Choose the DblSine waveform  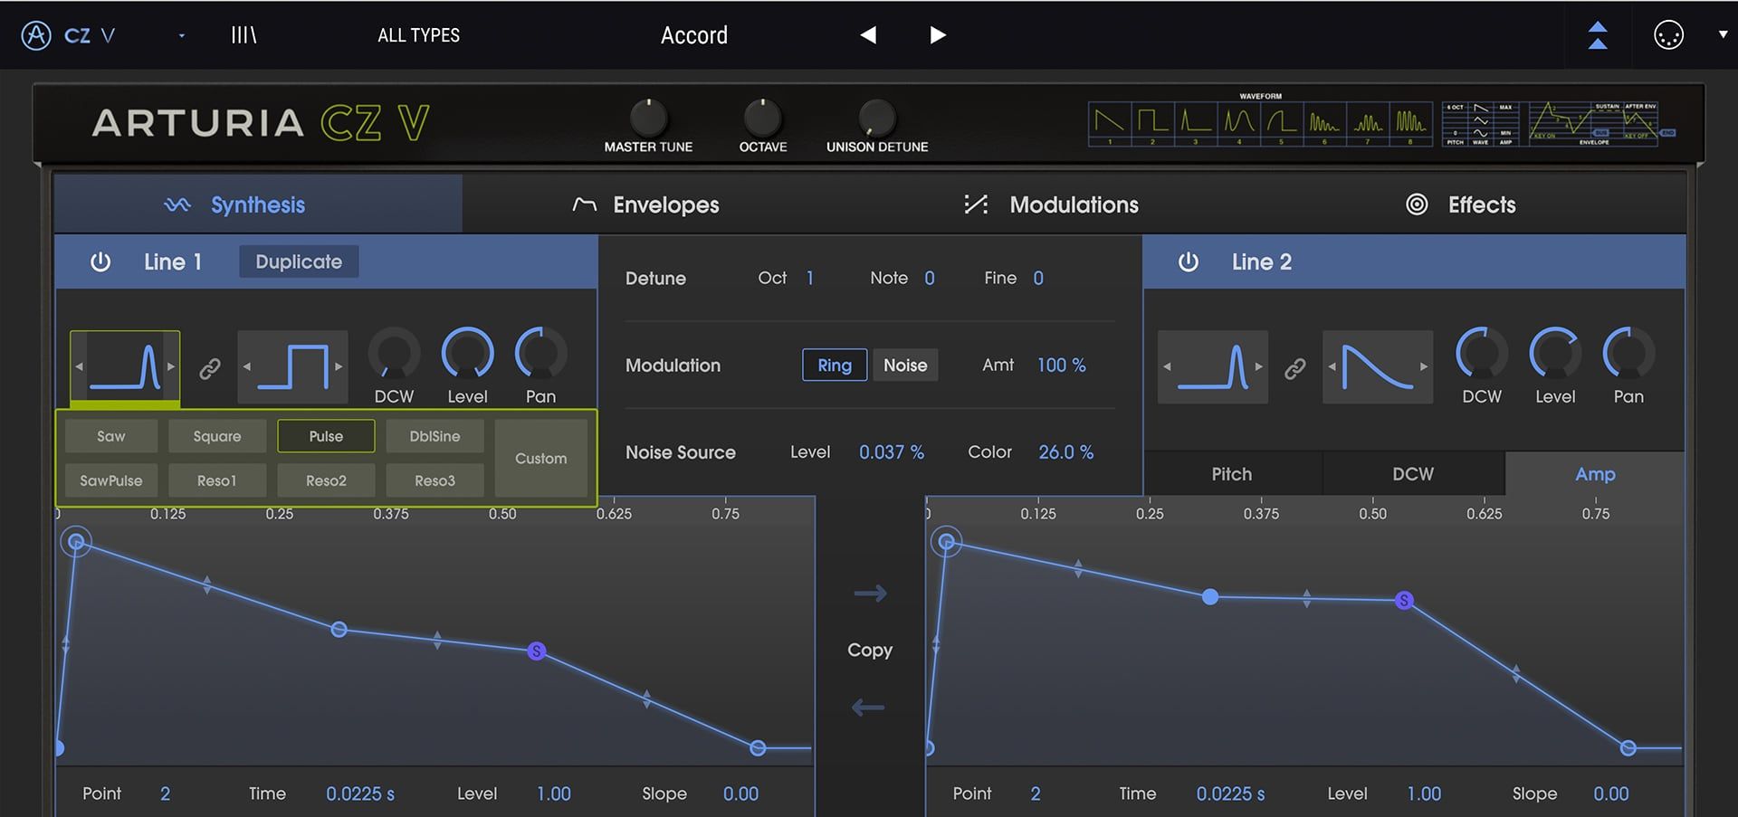click(434, 436)
